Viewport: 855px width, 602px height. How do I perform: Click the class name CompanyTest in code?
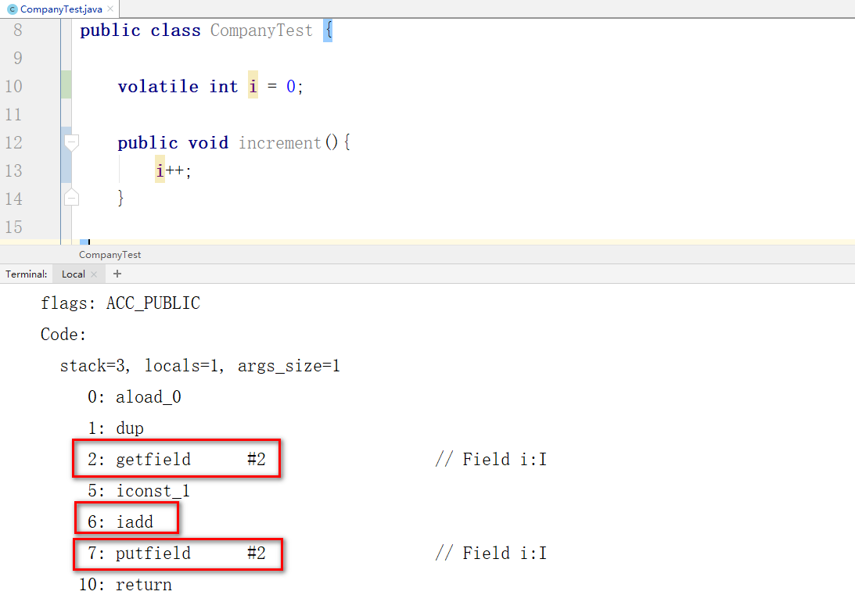[x=261, y=30]
